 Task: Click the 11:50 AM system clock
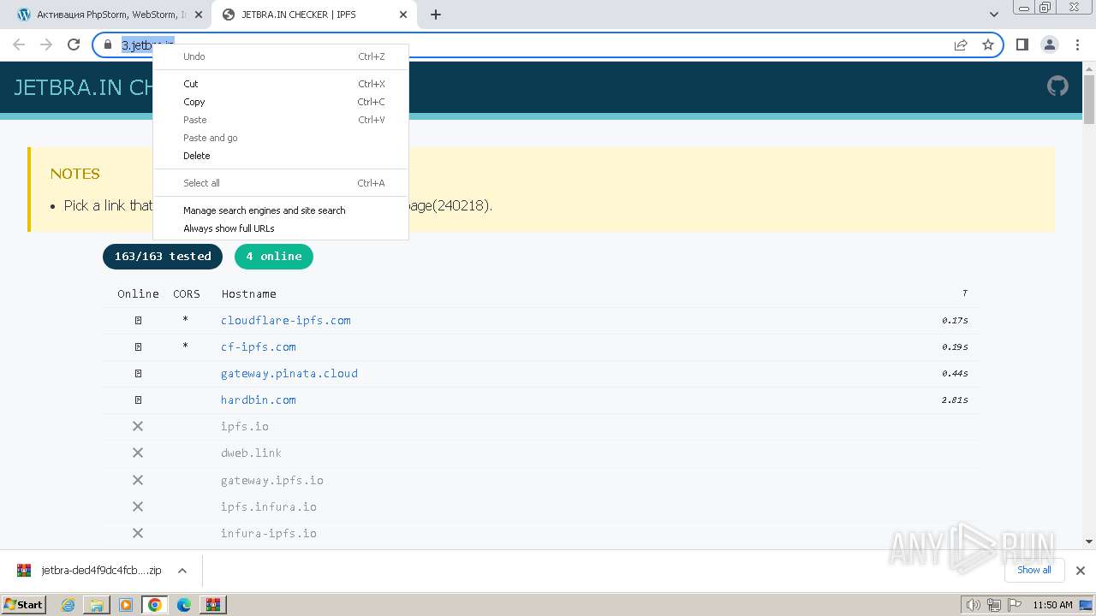point(1052,605)
